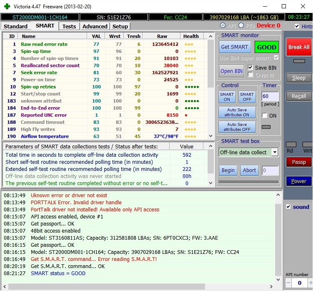313x291 pixels.
Task: Click up arrow of SMART parameters list scrollbar
Action: [x=210, y=146]
